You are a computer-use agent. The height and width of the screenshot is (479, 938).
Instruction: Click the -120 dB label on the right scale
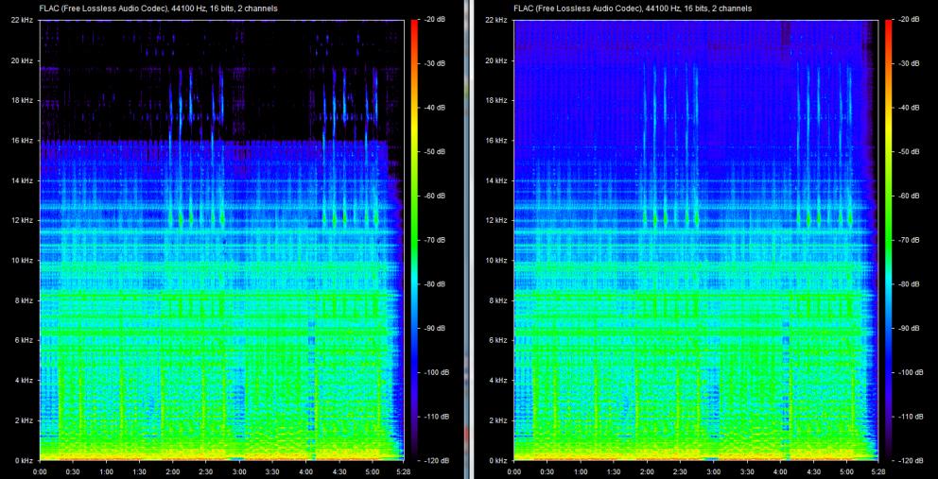click(911, 460)
